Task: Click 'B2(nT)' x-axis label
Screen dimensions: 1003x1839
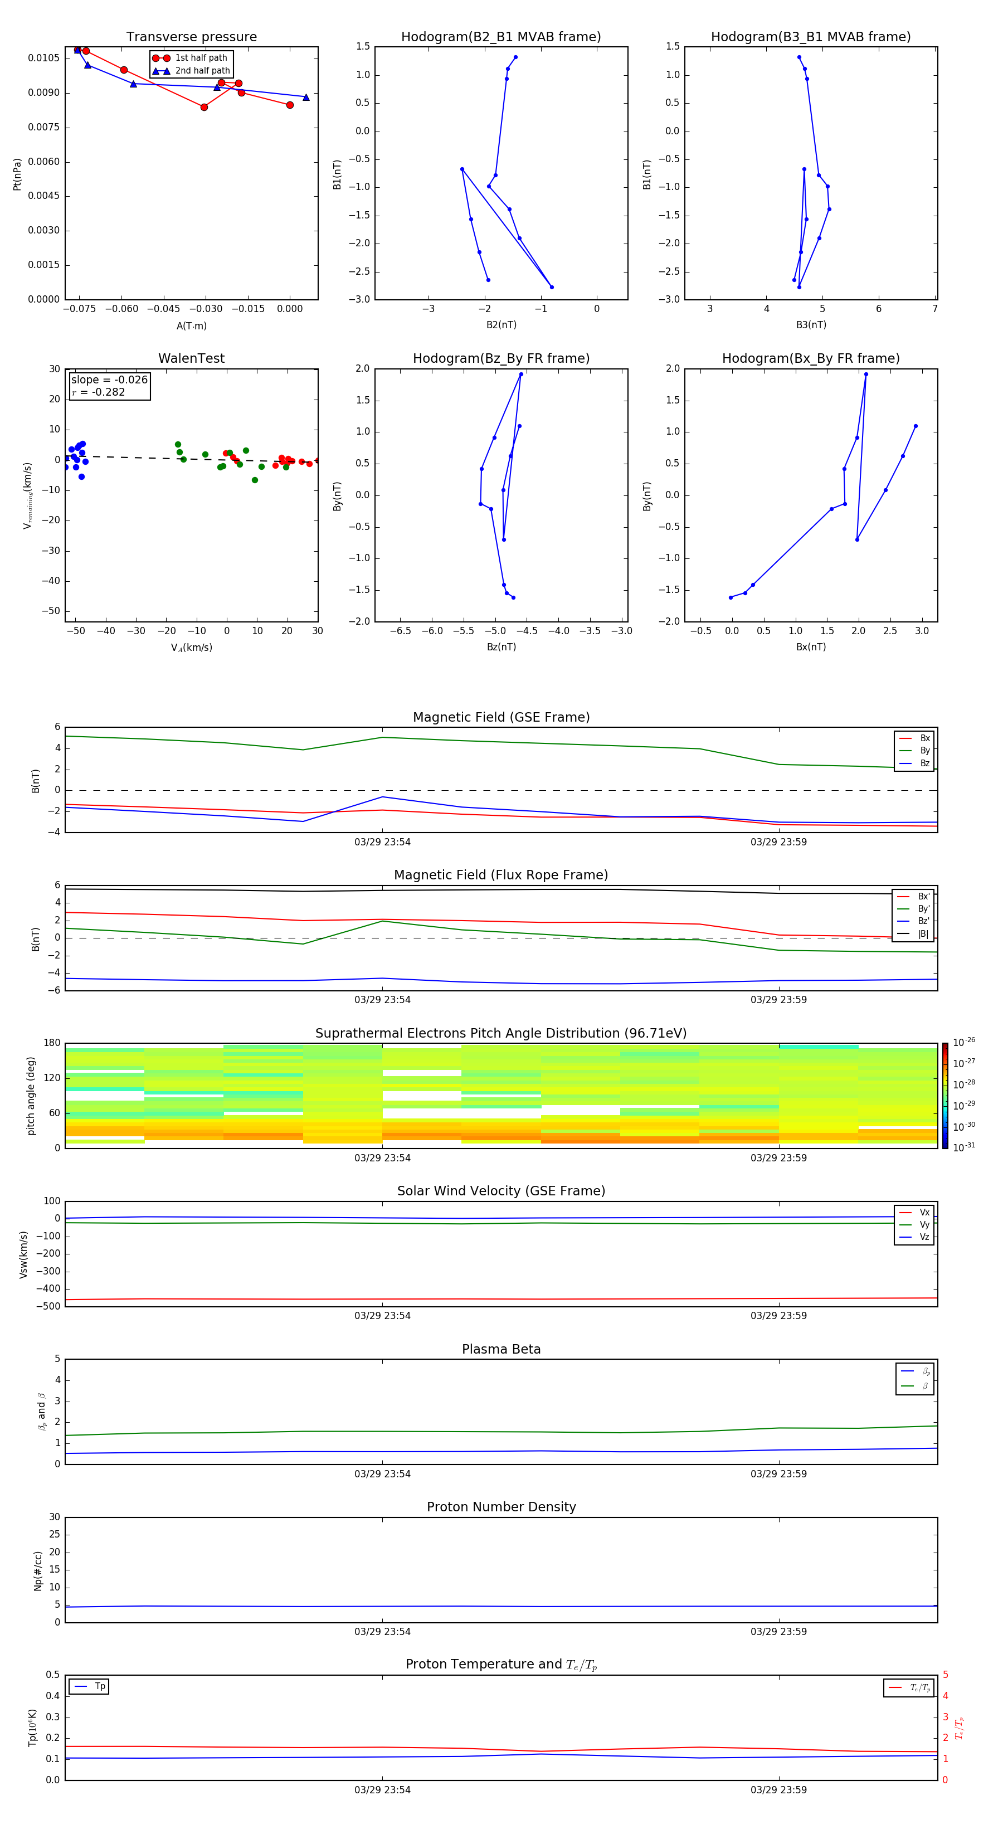Action: [501, 325]
